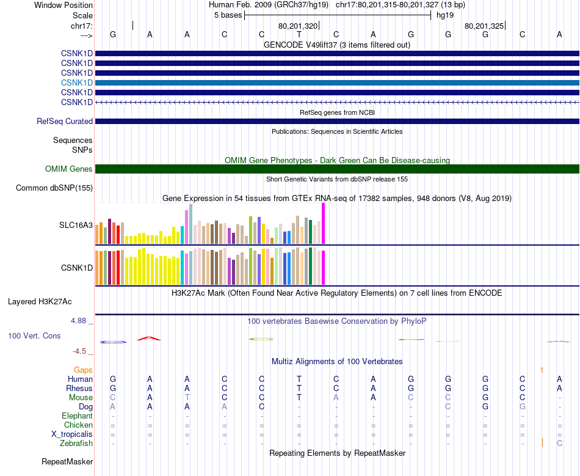Select the Mouse species label
The width and height of the screenshot is (580, 476).
click(x=81, y=398)
